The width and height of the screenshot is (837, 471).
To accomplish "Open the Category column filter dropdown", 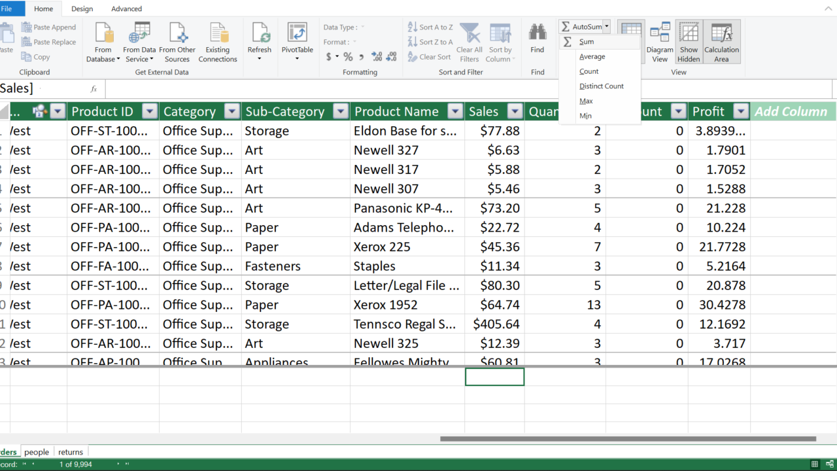I will pos(232,112).
